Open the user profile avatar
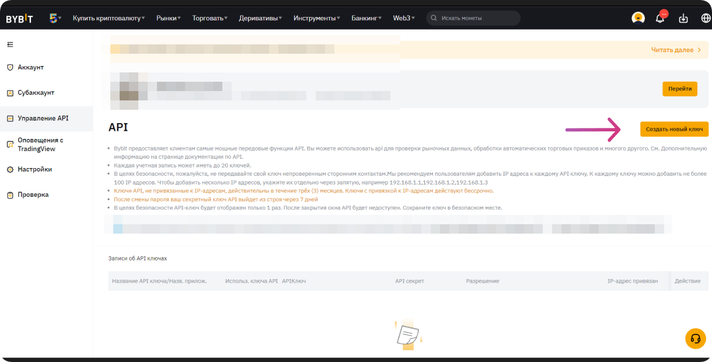The height and width of the screenshot is (362, 712). [638, 18]
